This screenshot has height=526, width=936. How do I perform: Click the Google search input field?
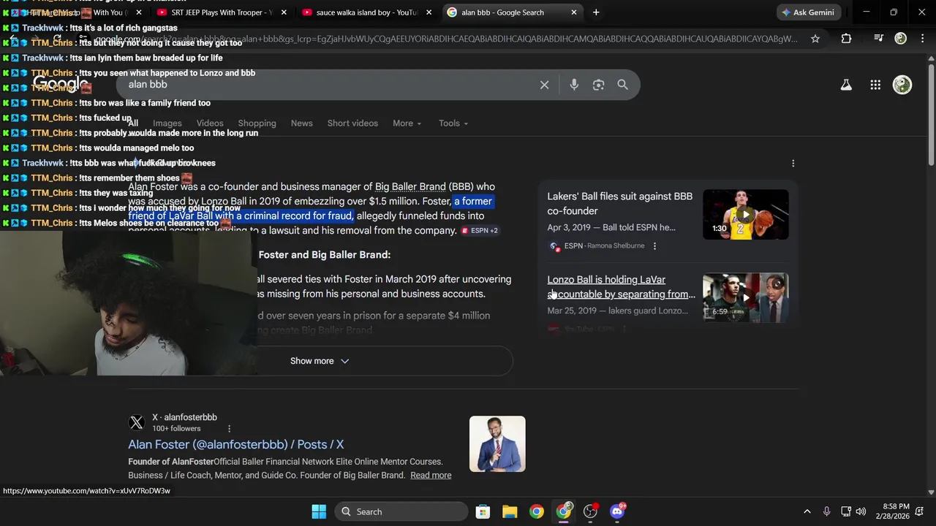(x=329, y=85)
